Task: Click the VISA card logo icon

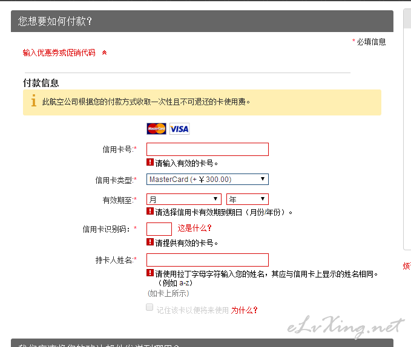Action: pos(179,129)
